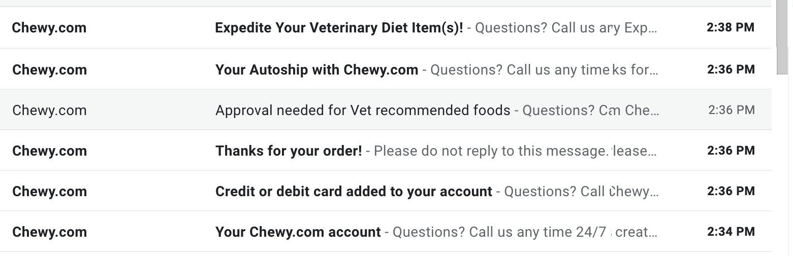Click the 2:36 PM timestamp on Thanks for your order

[x=731, y=151]
